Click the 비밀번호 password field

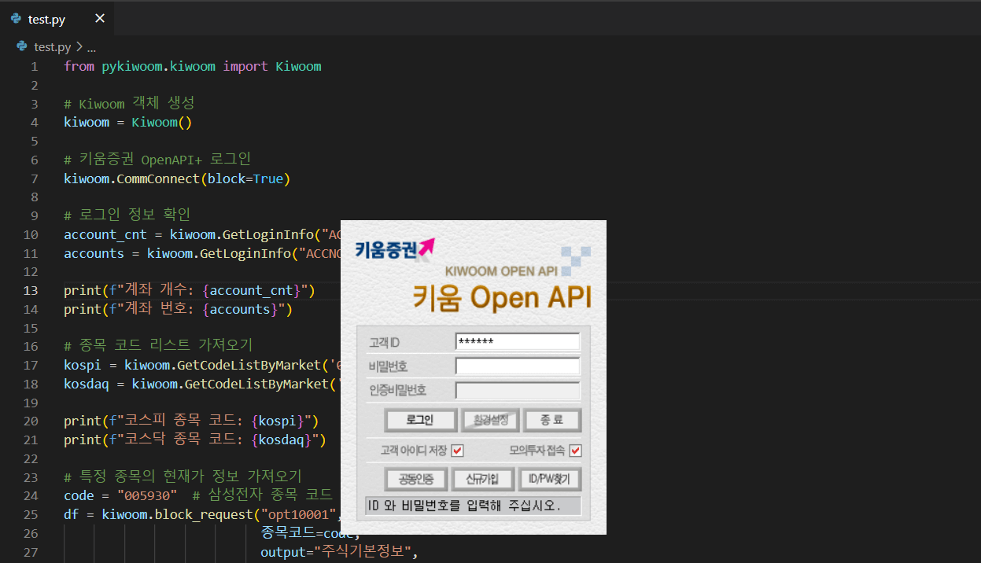(x=517, y=366)
